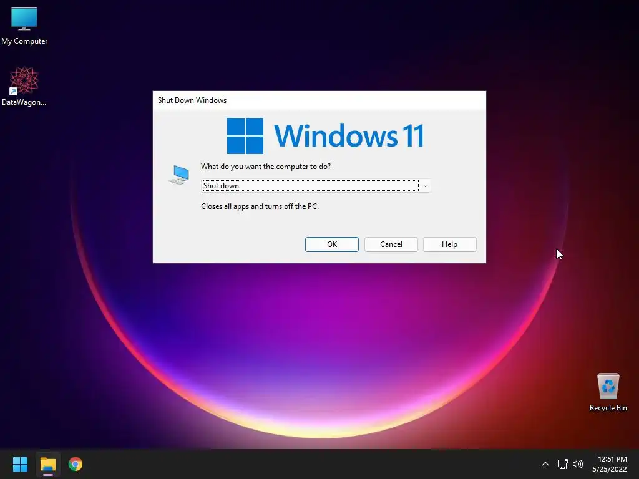Open the My Computer desktop icon
This screenshot has height=479, width=639.
point(24,25)
